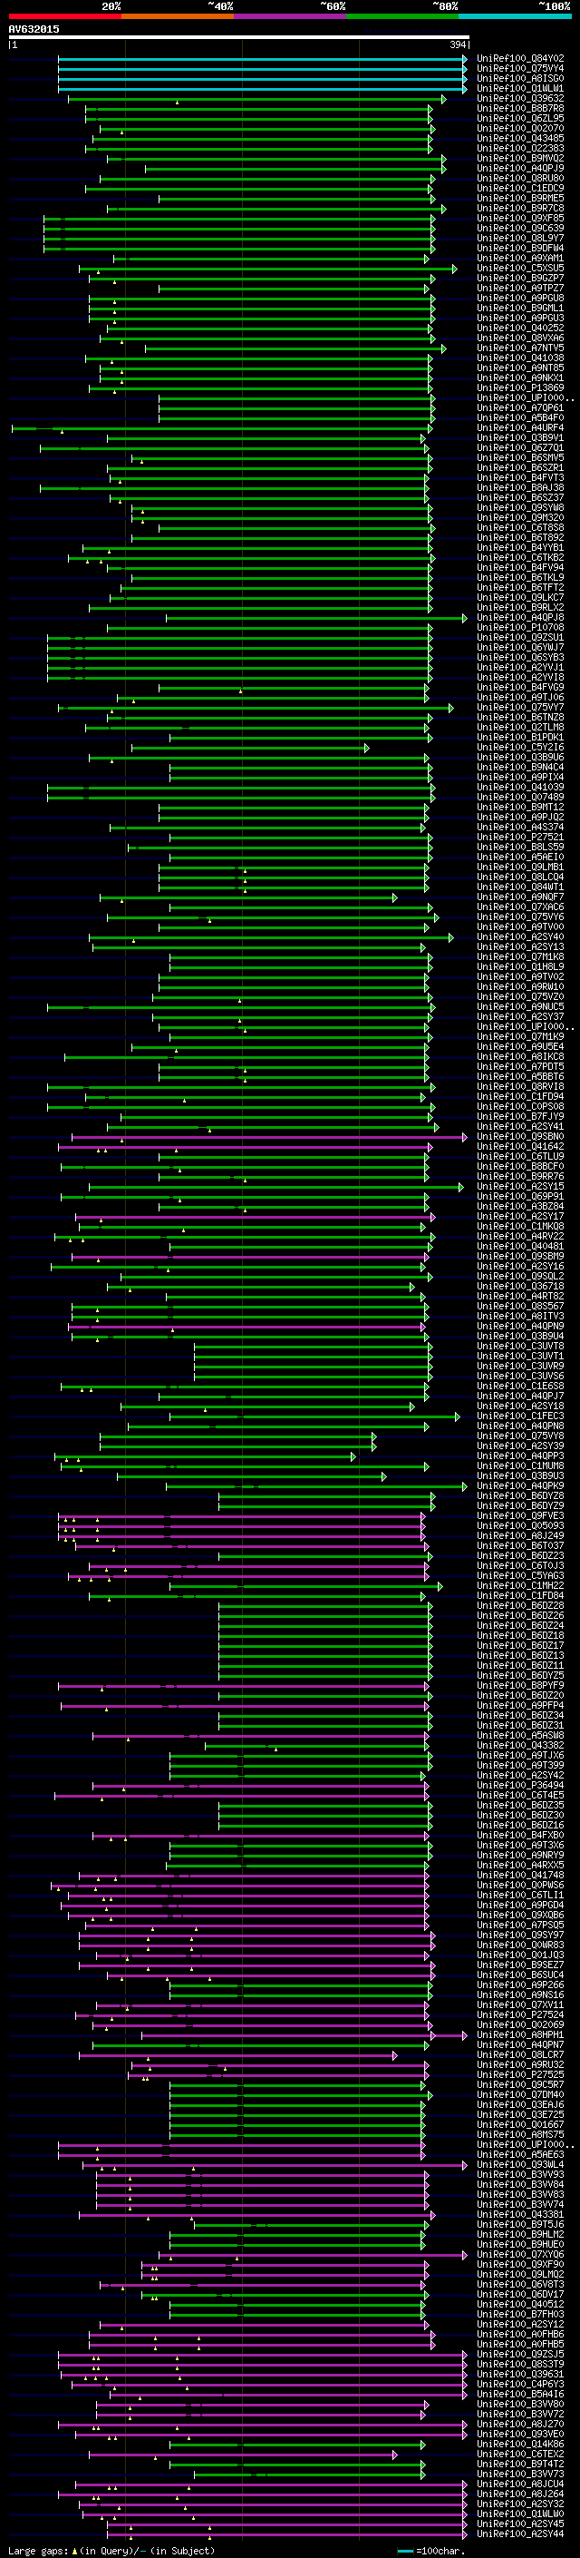Click green alignment bar for UniRef100_Q39632

[x=256, y=98]
